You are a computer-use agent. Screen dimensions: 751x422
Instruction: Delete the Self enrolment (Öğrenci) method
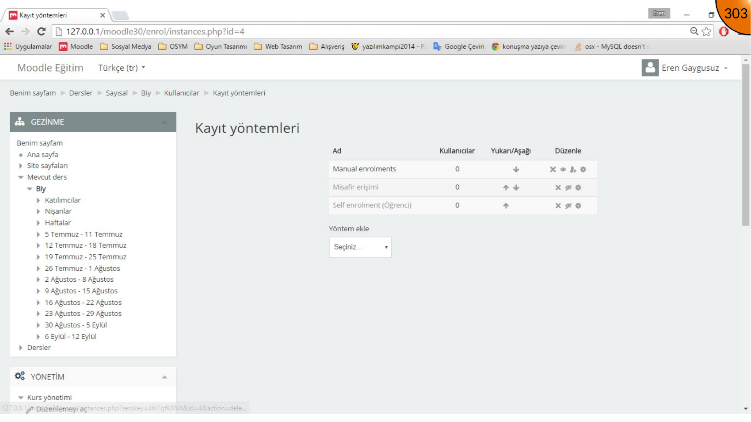(x=558, y=206)
